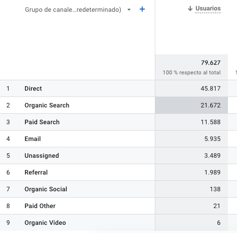The image size is (237, 233).
Task: Click the 21 users value
Action: pyautogui.click(x=217, y=206)
